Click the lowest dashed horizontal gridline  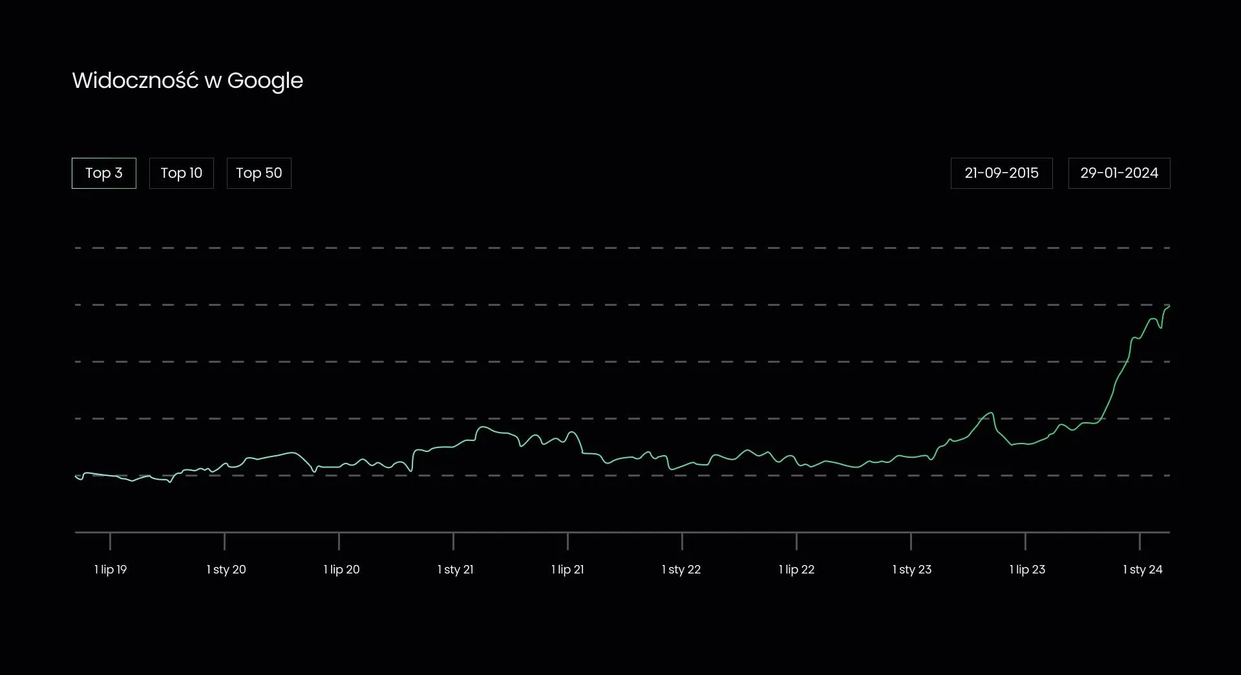[x=620, y=476]
